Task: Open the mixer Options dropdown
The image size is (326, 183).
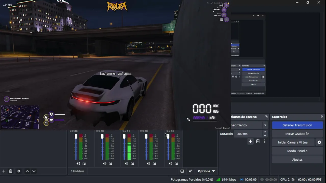Action: [x=206, y=171]
